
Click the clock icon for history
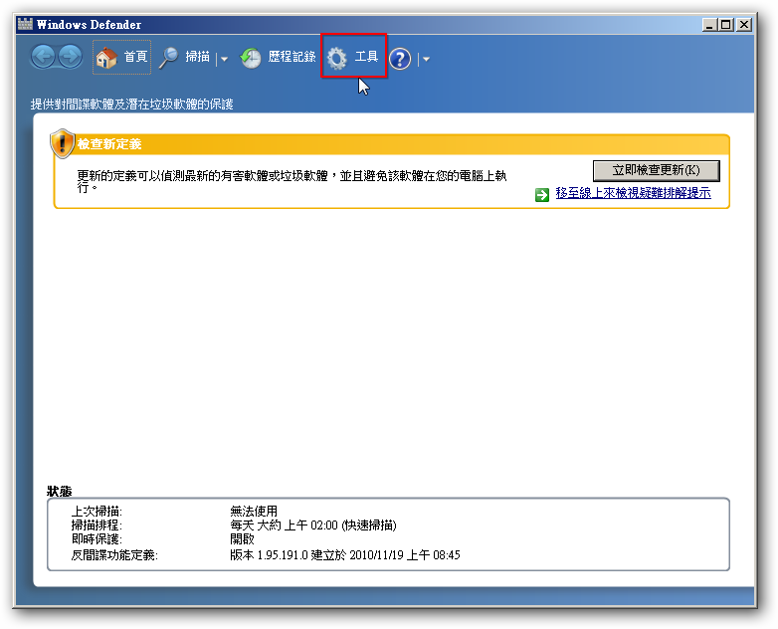[x=251, y=59]
